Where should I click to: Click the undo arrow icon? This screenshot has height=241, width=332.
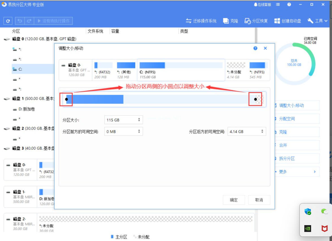pyautogui.click(x=20, y=21)
